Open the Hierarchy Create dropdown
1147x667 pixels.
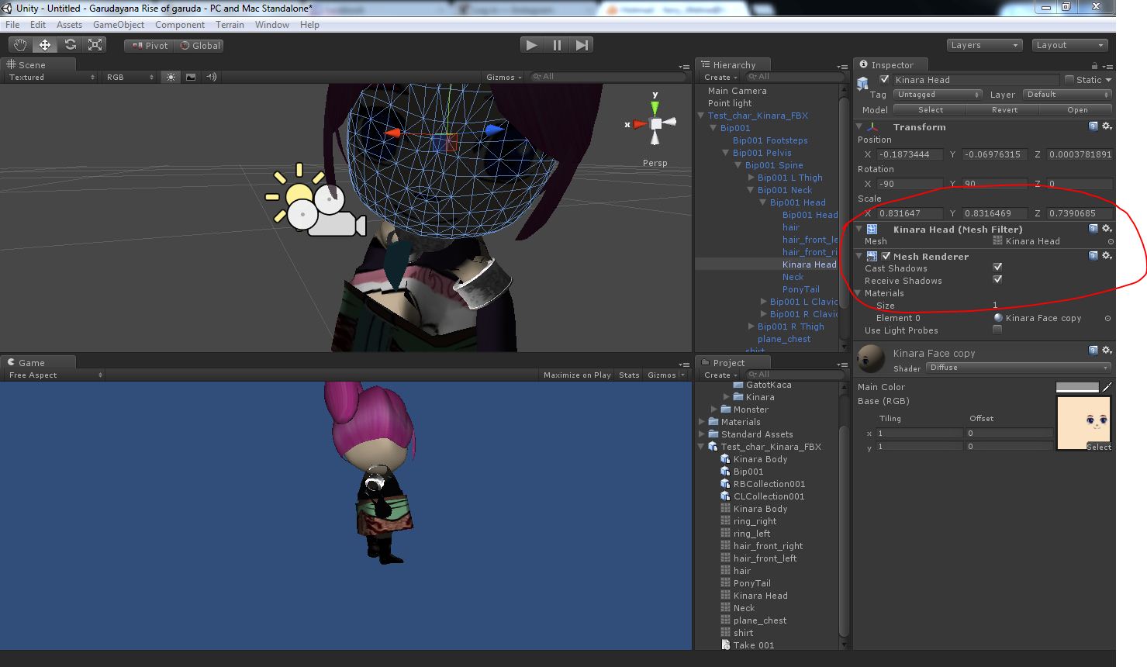[x=720, y=77]
